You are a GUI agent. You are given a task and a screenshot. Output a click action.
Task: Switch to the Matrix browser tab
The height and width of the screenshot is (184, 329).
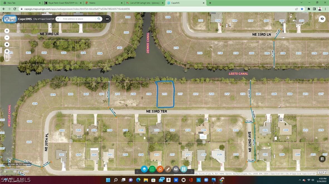(92, 3)
